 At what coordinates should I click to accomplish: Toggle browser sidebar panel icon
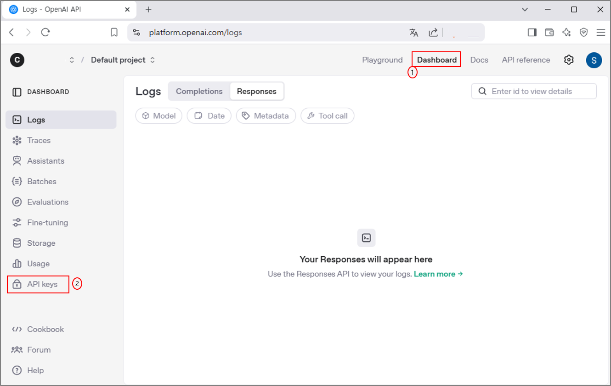click(532, 33)
